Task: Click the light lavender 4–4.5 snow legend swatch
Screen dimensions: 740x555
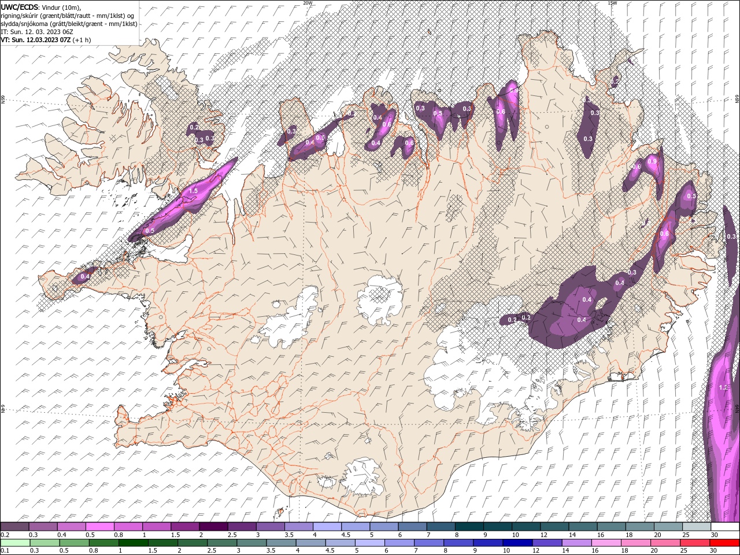Action: tap(327, 527)
